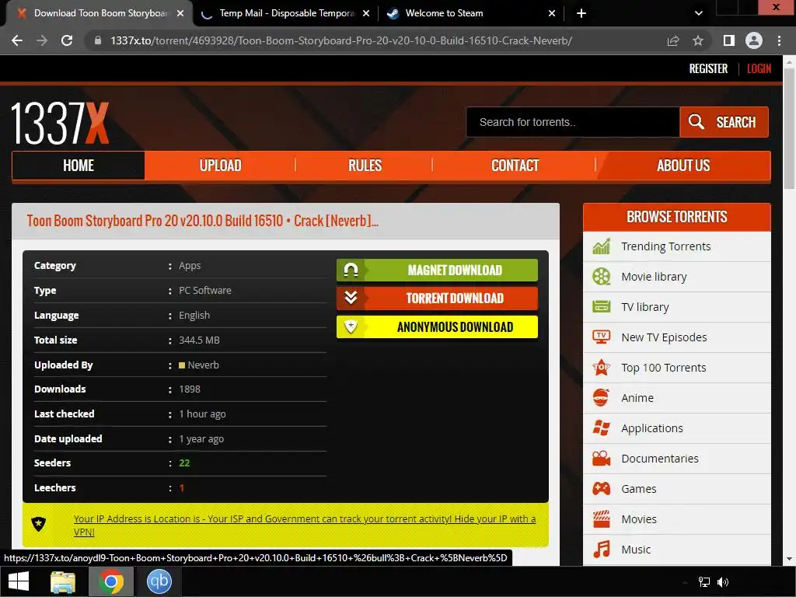Click the TV library icon
Viewport: 796px width, 597px height.
click(x=602, y=306)
